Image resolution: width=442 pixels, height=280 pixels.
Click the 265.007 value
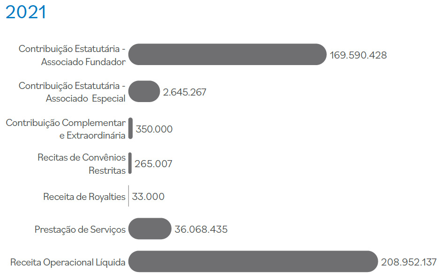[153, 164]
